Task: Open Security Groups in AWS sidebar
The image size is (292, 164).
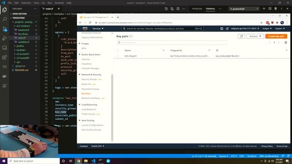Action: (89, 79)
